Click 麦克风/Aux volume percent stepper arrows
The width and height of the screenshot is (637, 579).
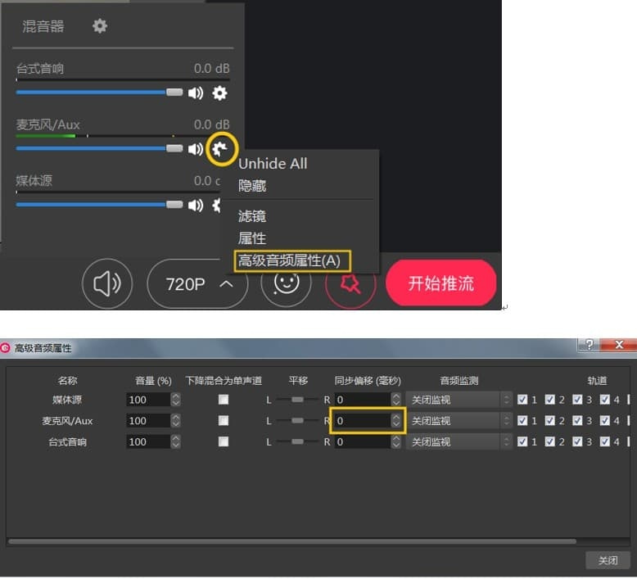pos(175,421)
